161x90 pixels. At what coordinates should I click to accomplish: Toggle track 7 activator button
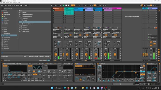[105, 54]
